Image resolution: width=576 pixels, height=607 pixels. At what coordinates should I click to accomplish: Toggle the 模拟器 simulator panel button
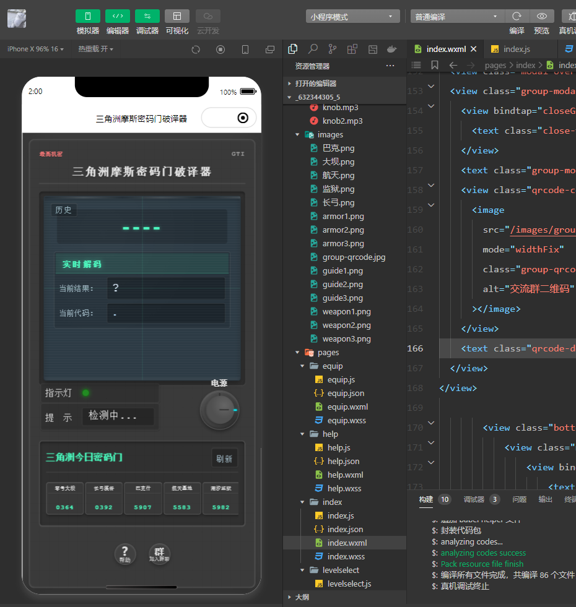87,16
